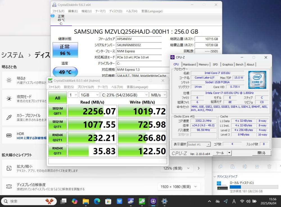281x207 pixels.
Task: Open the 言語(Language) menu in CrystalDiskInfo
Action: point(152,11)
